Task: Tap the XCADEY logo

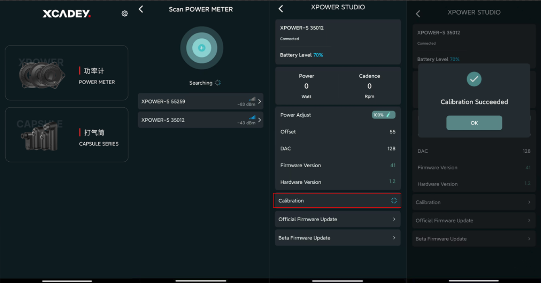Action: tap(67, 14)
